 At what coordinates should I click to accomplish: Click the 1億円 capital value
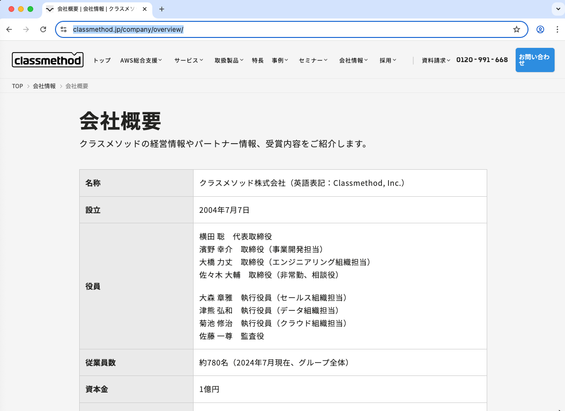[x=209, y=389]
